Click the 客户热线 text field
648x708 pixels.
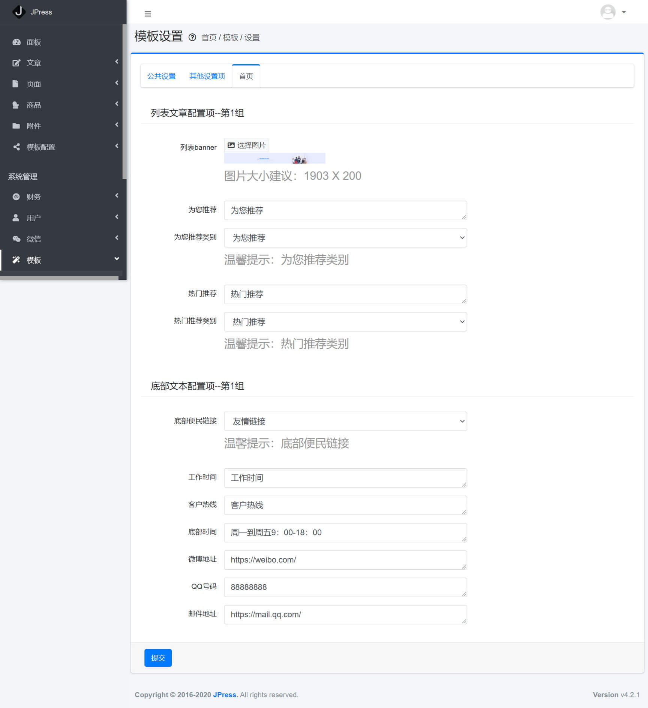(345, 505)
